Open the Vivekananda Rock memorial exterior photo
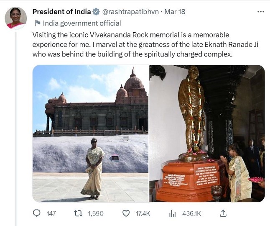270x226 pixels. 91,134
